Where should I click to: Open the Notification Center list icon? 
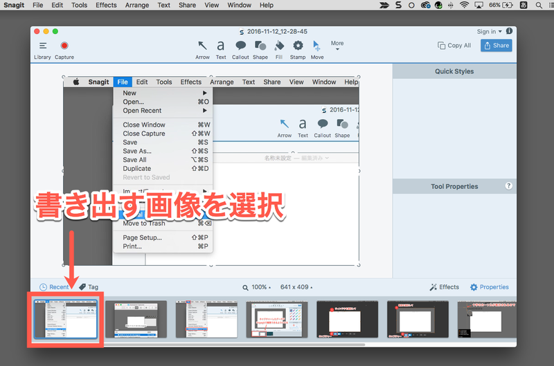pos(551,5)
